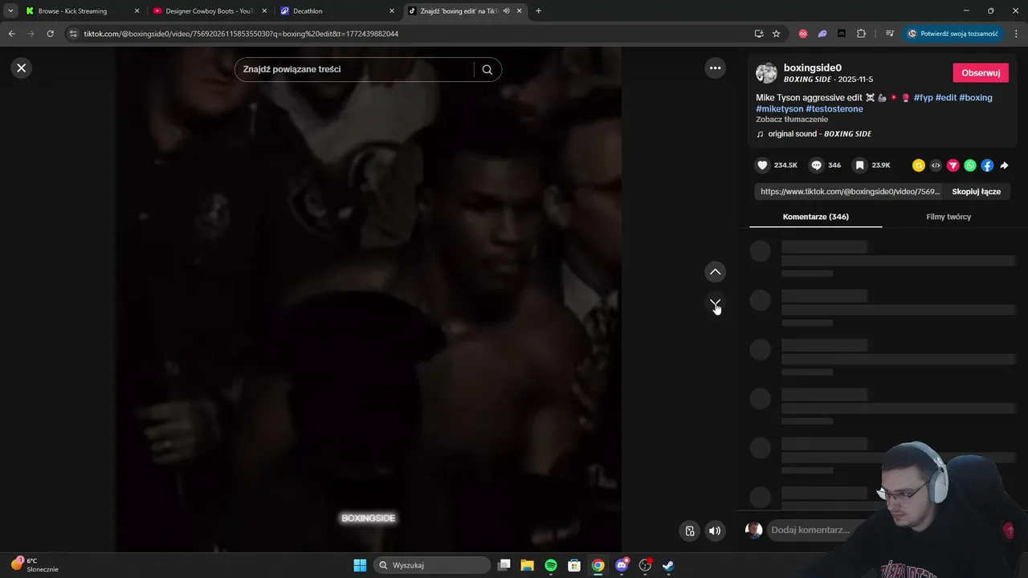1028x578 pixels.
Task: Click the Wyszukaj taskbar search box
Action: tap(432, 565)
